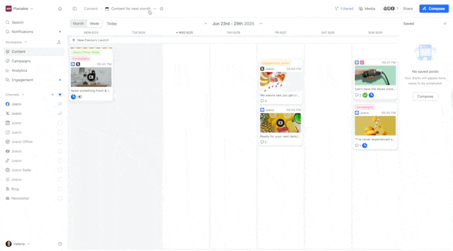Star the Content for next month view
Viewport: 453px width, 251px height.
161,9
